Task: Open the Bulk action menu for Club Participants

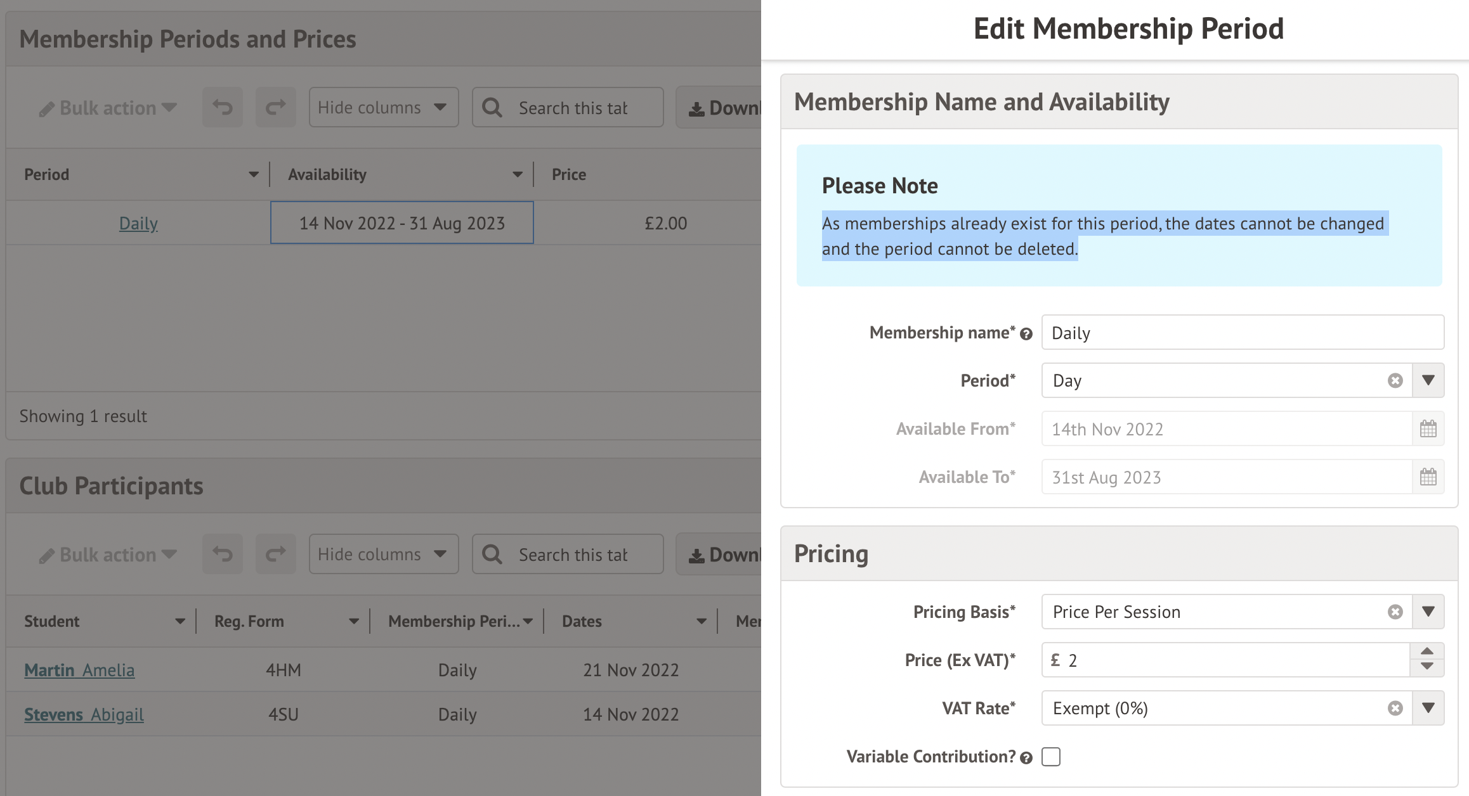Action: point(108,555)
